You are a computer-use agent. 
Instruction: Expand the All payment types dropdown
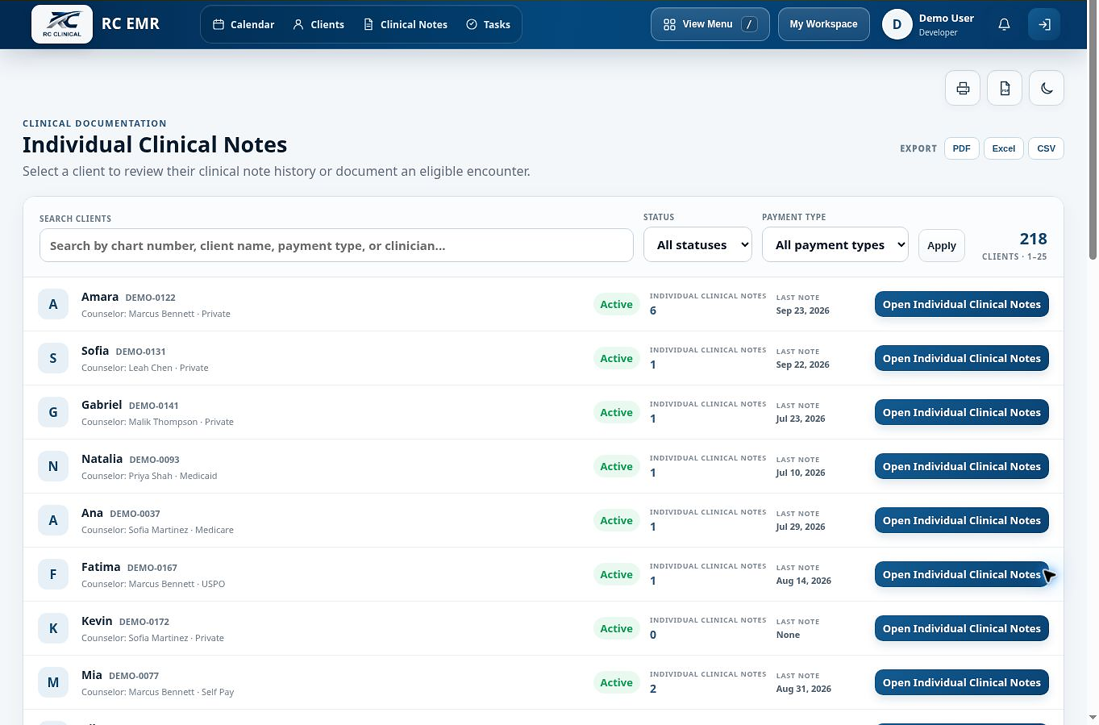click(835, 245)
